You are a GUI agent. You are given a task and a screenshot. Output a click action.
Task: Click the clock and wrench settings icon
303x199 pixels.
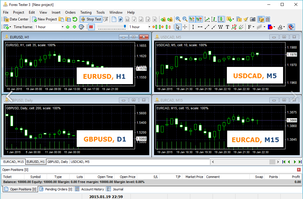click(81, 27)
